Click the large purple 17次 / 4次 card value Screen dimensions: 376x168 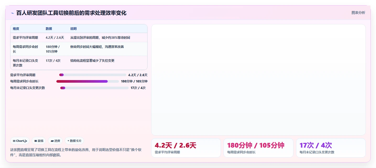coord(316,145)
